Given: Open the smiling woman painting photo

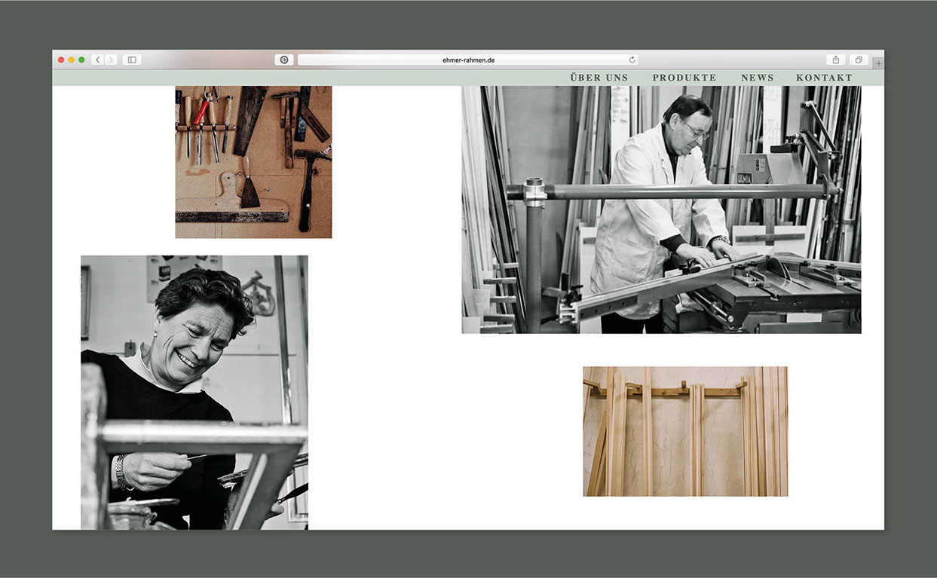Looking at the screenshot, I should (194, 392).
